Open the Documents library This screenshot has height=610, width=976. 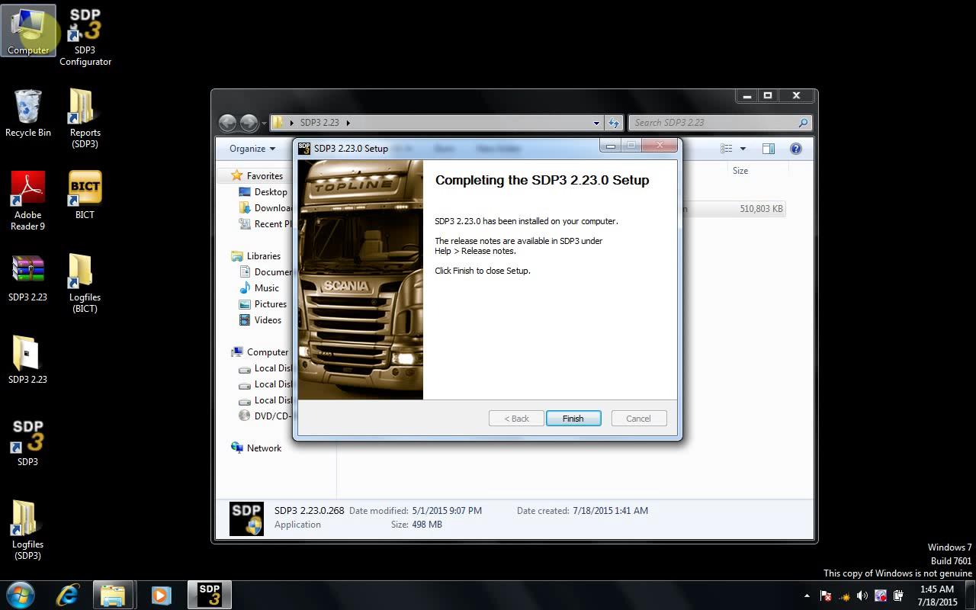265,272
